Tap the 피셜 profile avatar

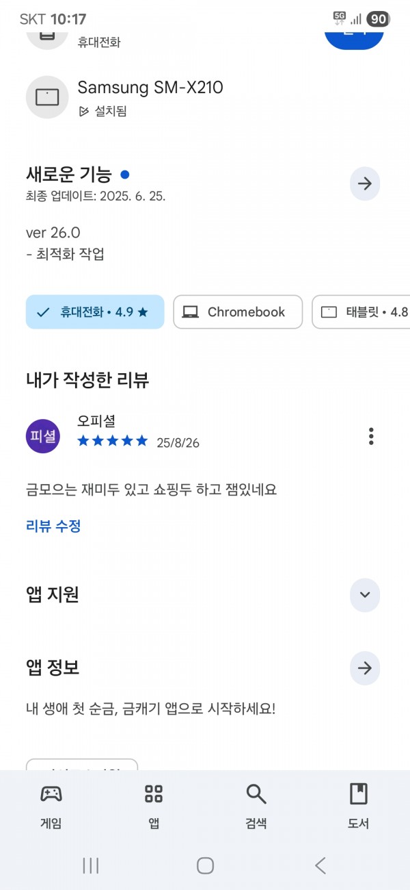43,436
